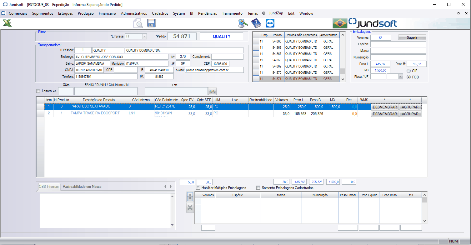Open the JundZap menu
This screenshot has width=471, height=245.
[276, 13]
